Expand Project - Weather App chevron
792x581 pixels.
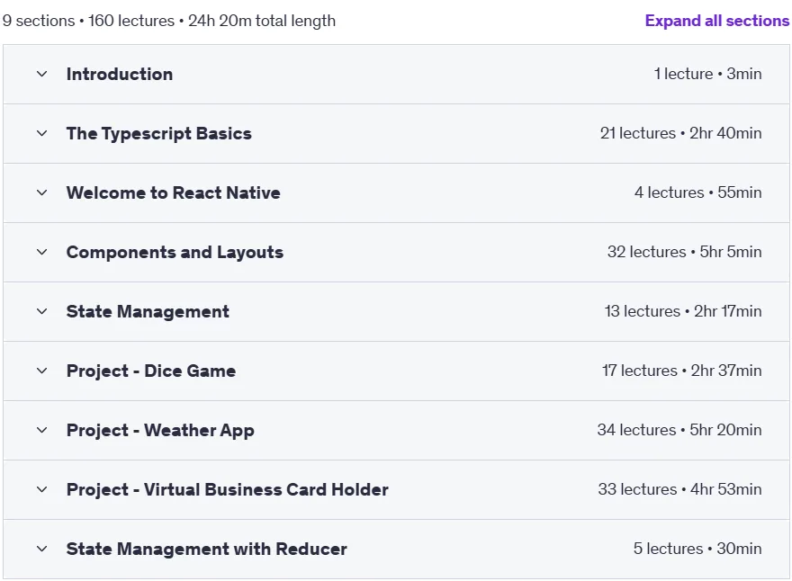point(42,430)
